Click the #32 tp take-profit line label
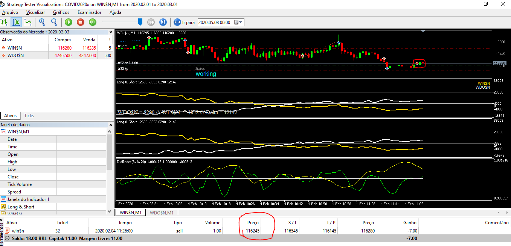This screenshot has width=511, height=246. 123,69
